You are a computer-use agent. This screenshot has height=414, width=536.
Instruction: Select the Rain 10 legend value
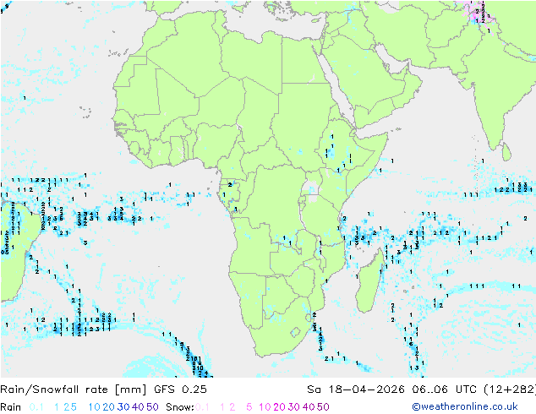click(95, 407)
